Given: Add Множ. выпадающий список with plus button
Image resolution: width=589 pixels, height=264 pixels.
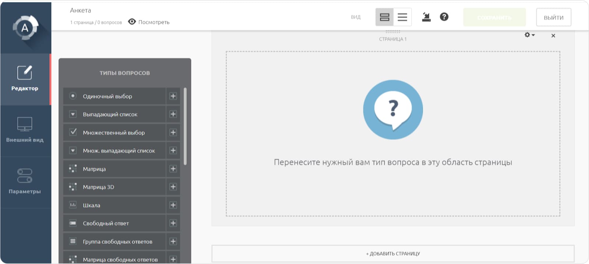Looking at the screenshot, I should pos(173,151).
